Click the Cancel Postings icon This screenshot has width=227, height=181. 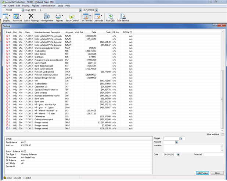[31, 17]
